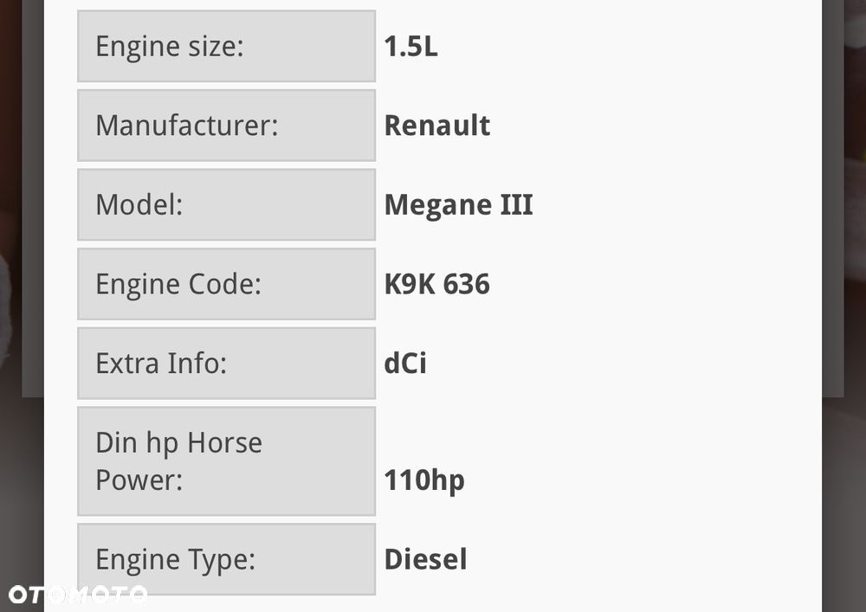866x612 pixels.
Task: Select the 'Din hp Horse Power:' label cell
Action: (226, 461)
